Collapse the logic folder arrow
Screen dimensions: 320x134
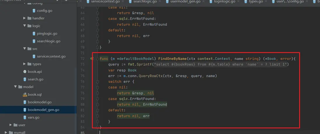[x=24, y=26]
